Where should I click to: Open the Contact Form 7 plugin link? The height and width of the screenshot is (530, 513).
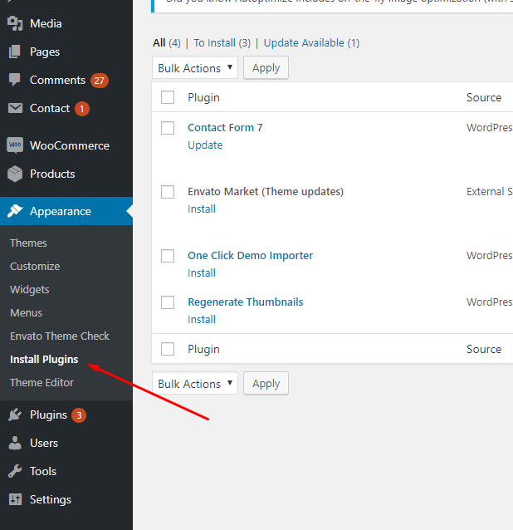[x=225, y=128]
